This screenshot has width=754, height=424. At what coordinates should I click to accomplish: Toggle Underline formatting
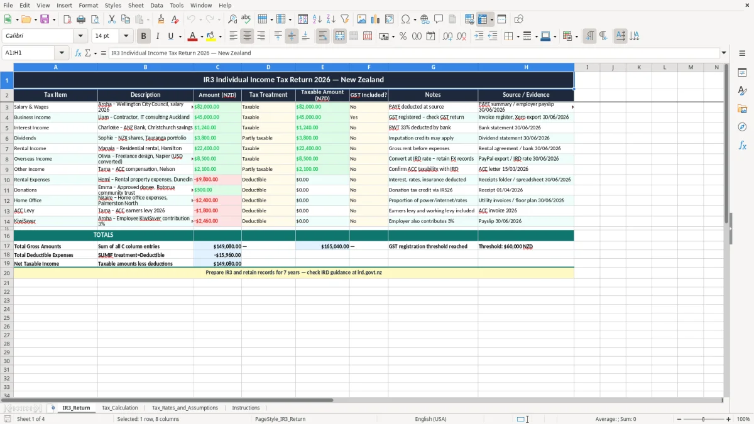coord(171,36)
